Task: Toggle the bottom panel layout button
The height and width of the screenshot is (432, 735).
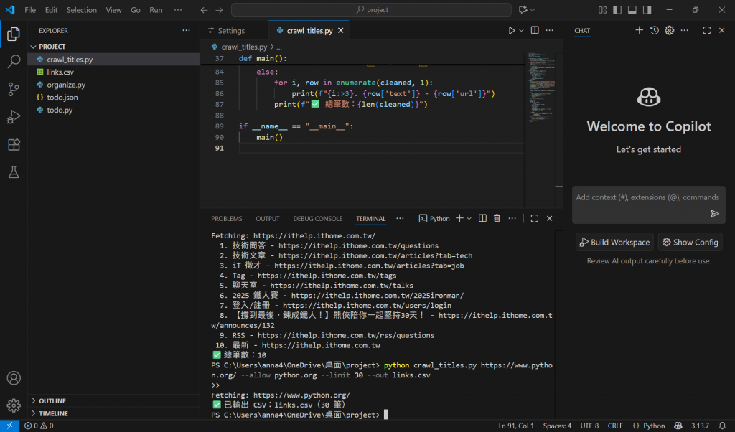Action: 632,10
